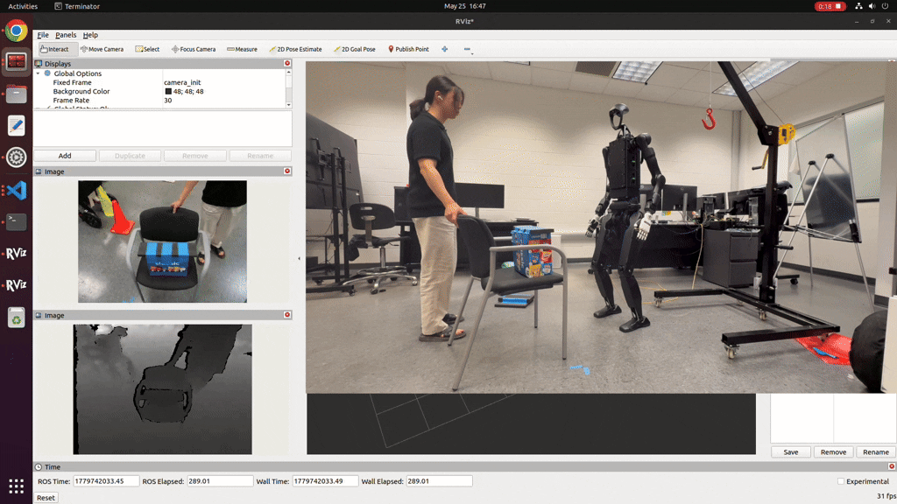Click the plus icon to add a tool
Viewport: 897px width, 504px height.
pos(444,49)
